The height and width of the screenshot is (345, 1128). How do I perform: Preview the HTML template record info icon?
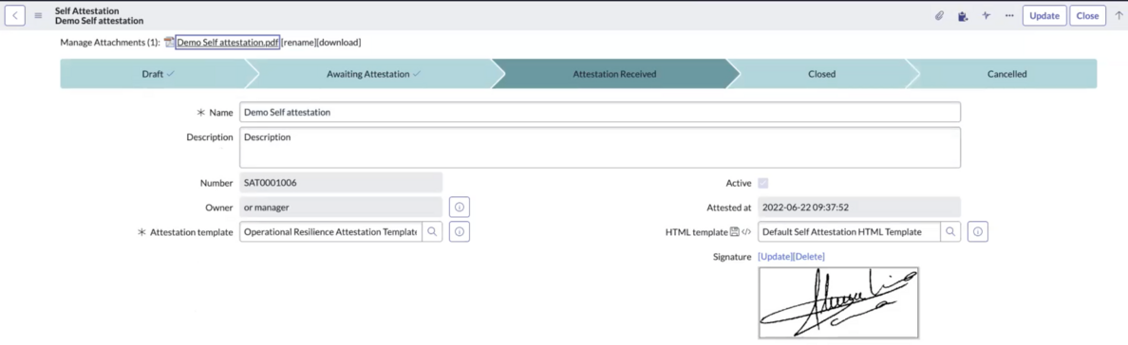tap(978, 231)
